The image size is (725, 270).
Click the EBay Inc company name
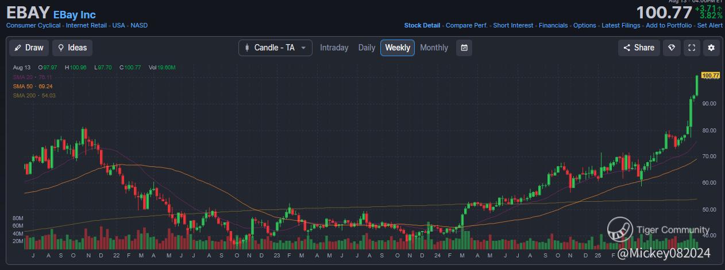pyautogui.click(x=75, y=14)
